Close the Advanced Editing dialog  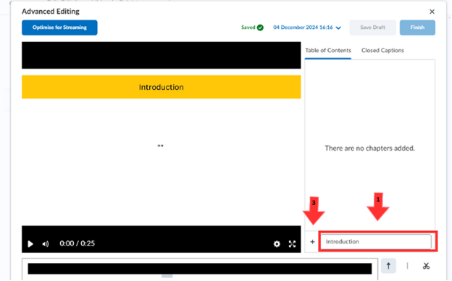(432, 12)
